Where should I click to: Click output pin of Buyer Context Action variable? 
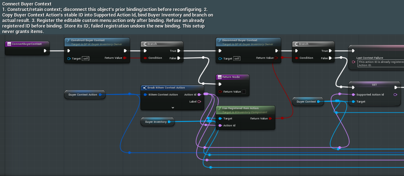point(100,94)
